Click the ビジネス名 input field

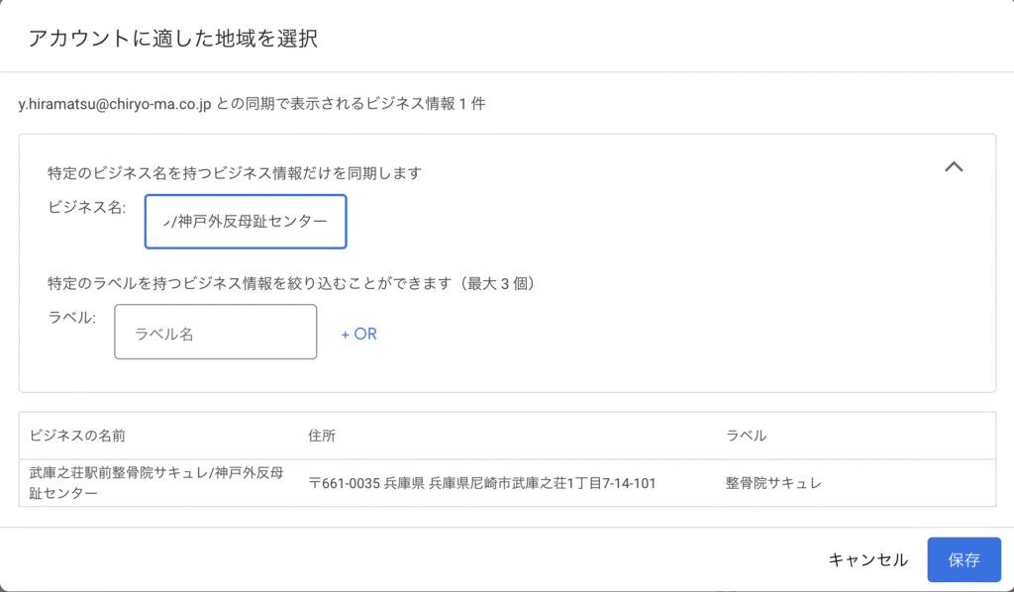tap(246, 222)
